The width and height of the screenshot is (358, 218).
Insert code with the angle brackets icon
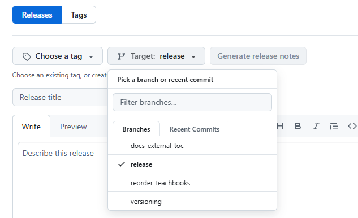click(352, 126)
